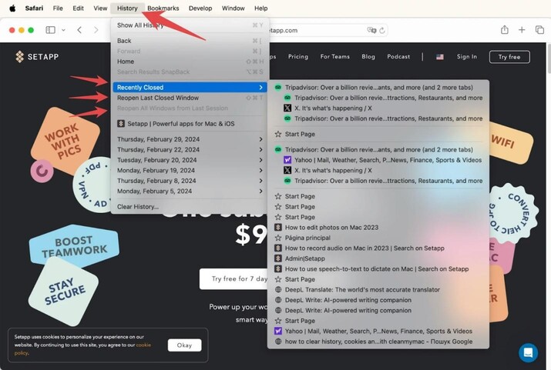Click the toolbar forward arrow
This screenshot has width=551, height=370.
click(x=96, y=30)
